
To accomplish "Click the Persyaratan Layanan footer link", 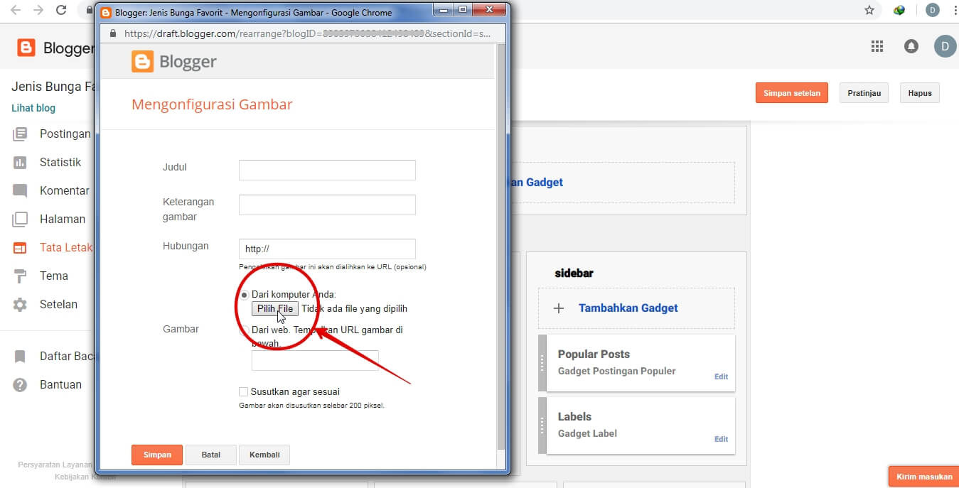I will coord(55,465).
